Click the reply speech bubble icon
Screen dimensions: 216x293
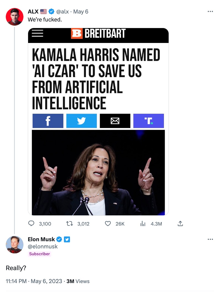point(31,224)
